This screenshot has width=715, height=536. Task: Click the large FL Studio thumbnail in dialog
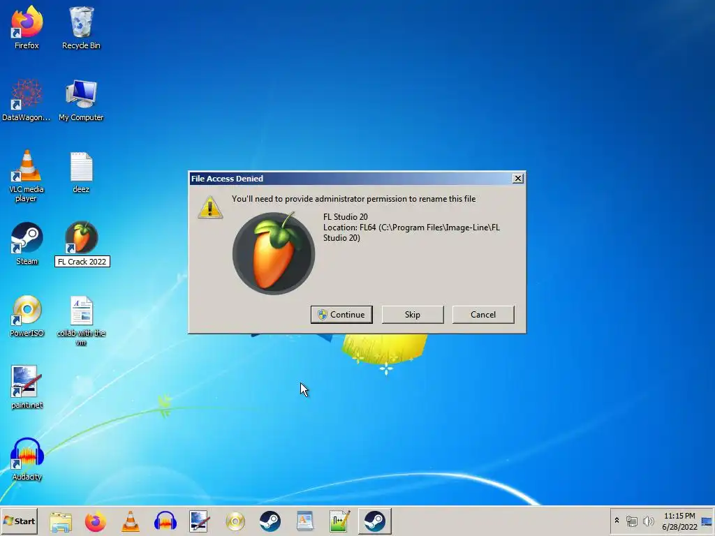coord(274,253)
